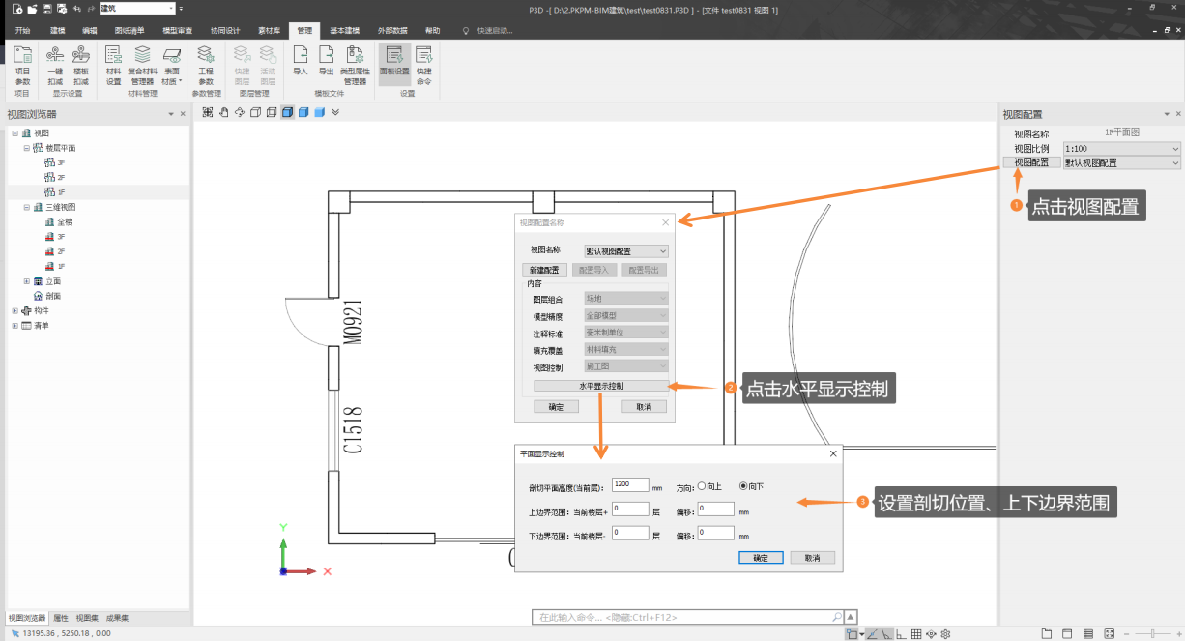This screenshot has height=641, width=1185.
Task: Click the 新建配置 button
Action: [x=545, y=270]
